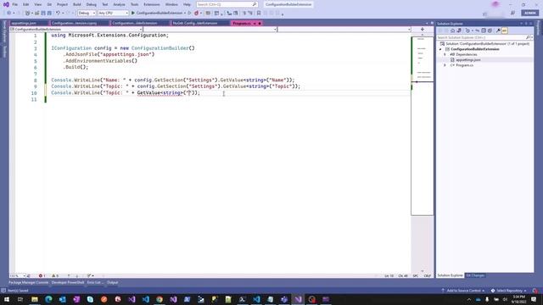Open the Debug menu
This screenshot has height=305, width=543.
click(x=92, y=4)
